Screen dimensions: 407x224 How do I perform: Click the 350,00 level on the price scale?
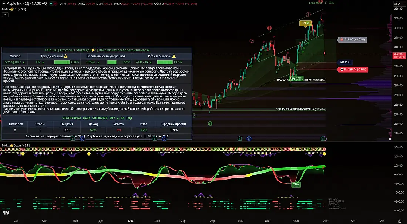pyautogui.click(x=398, y=9)
